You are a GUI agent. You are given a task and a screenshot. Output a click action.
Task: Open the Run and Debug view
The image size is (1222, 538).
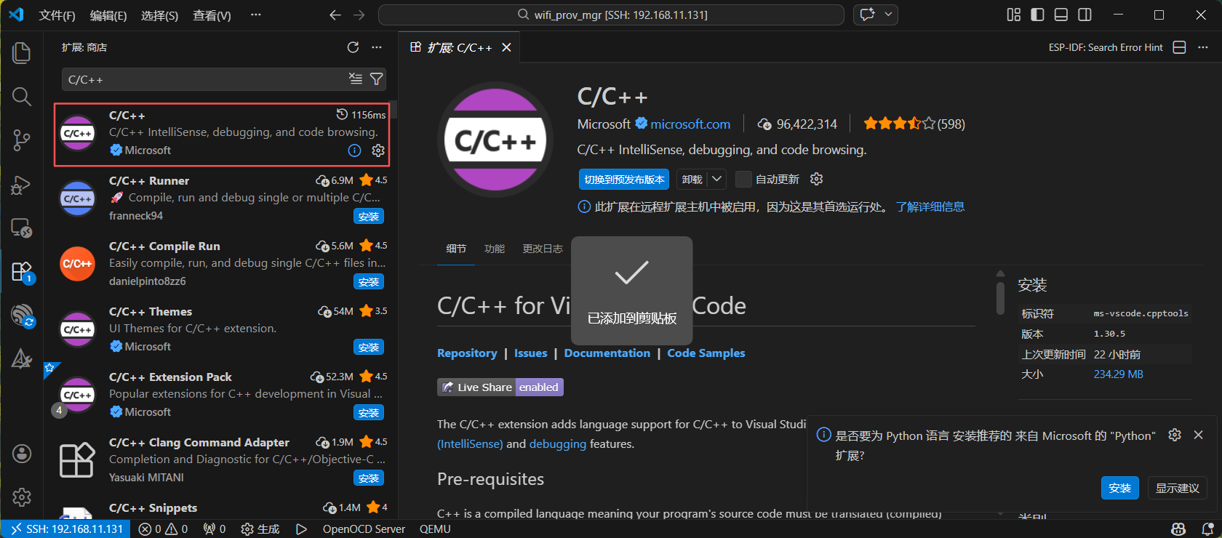point(22,185)
